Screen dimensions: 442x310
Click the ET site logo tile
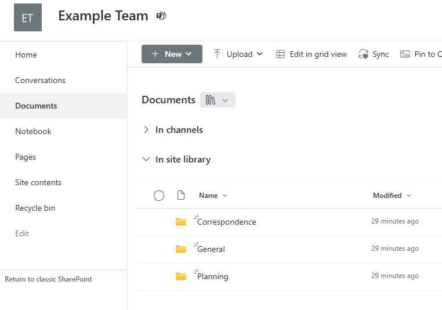[28, 17]
